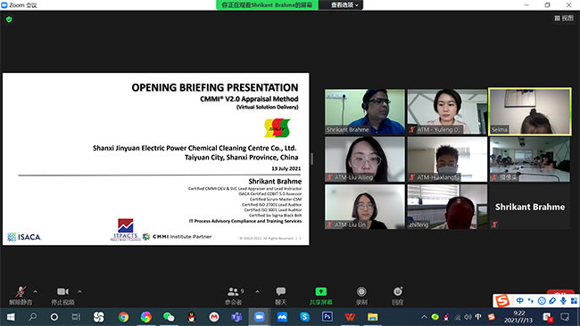Expand audio options arrow beside microphone
Viewport: 580px width, 326px height.
pos(35,291)
